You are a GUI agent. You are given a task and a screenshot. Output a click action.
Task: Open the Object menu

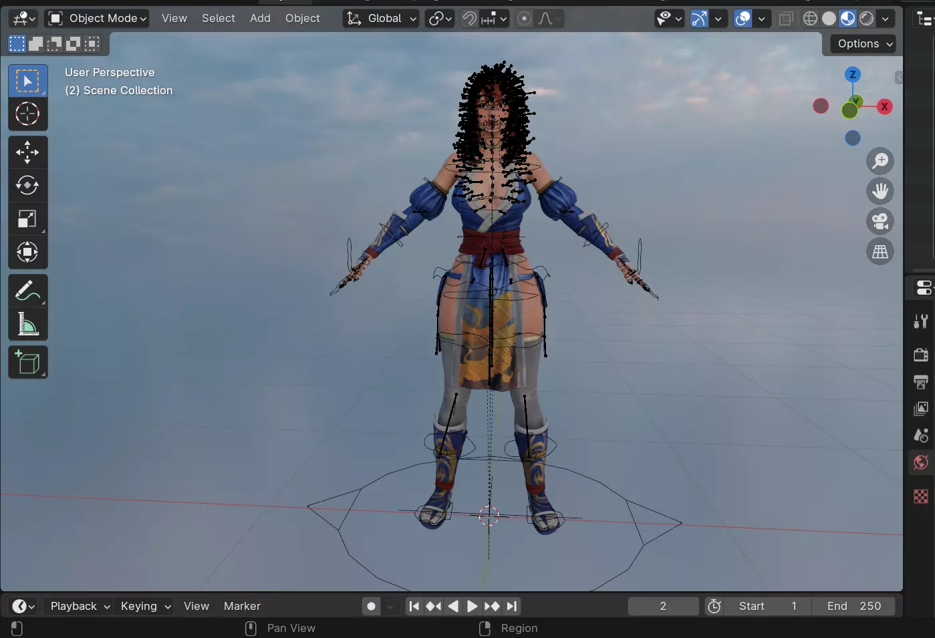click(x=303, y=19)
